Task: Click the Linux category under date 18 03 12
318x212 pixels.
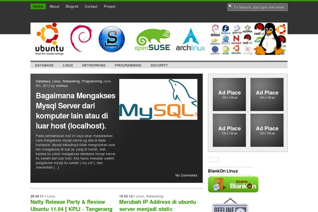Action: click(140, 197)
